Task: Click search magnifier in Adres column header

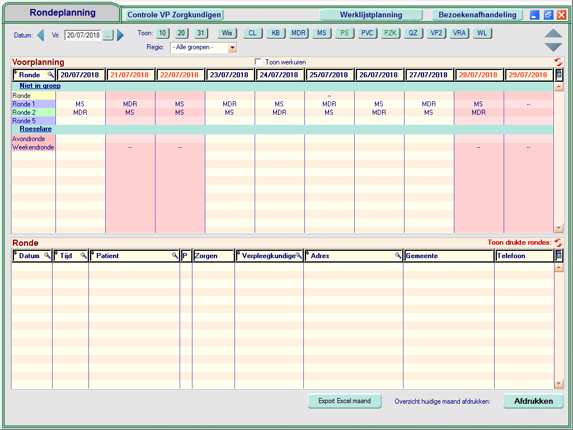Action: tap(398, 256)
